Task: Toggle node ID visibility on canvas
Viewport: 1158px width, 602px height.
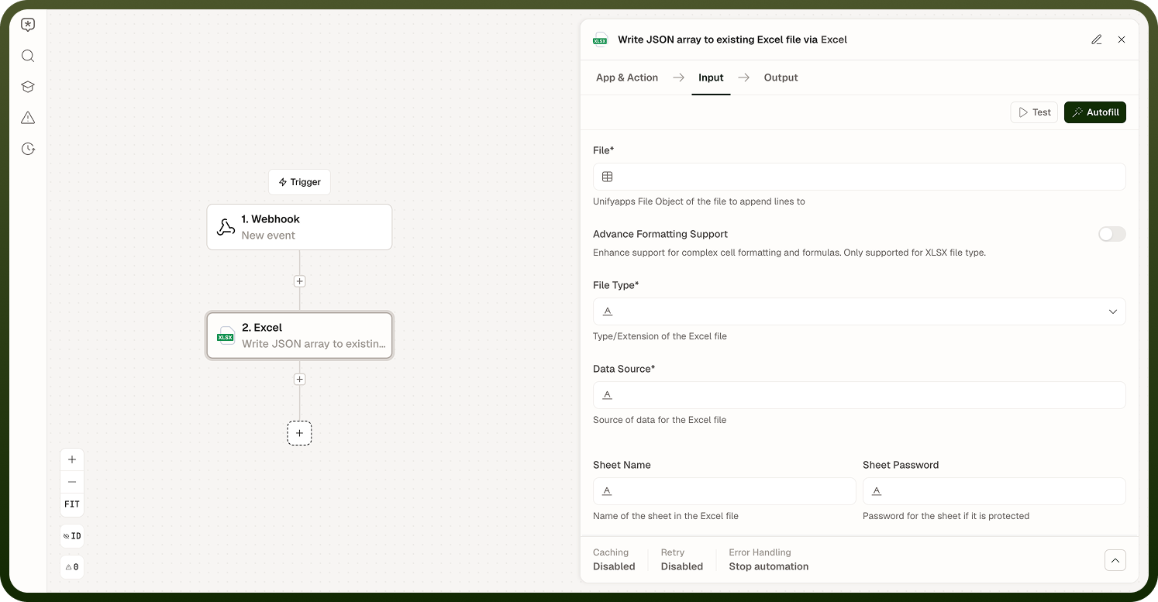Action: click(x=72, y=536)
